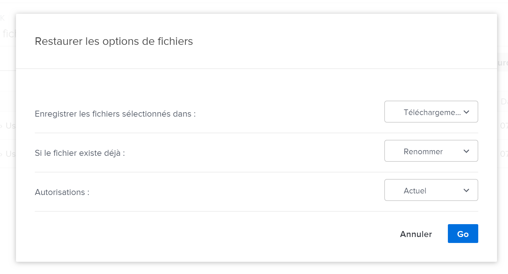
Task: Select the Actuel text in the combo box
Action: click(415, 191)
